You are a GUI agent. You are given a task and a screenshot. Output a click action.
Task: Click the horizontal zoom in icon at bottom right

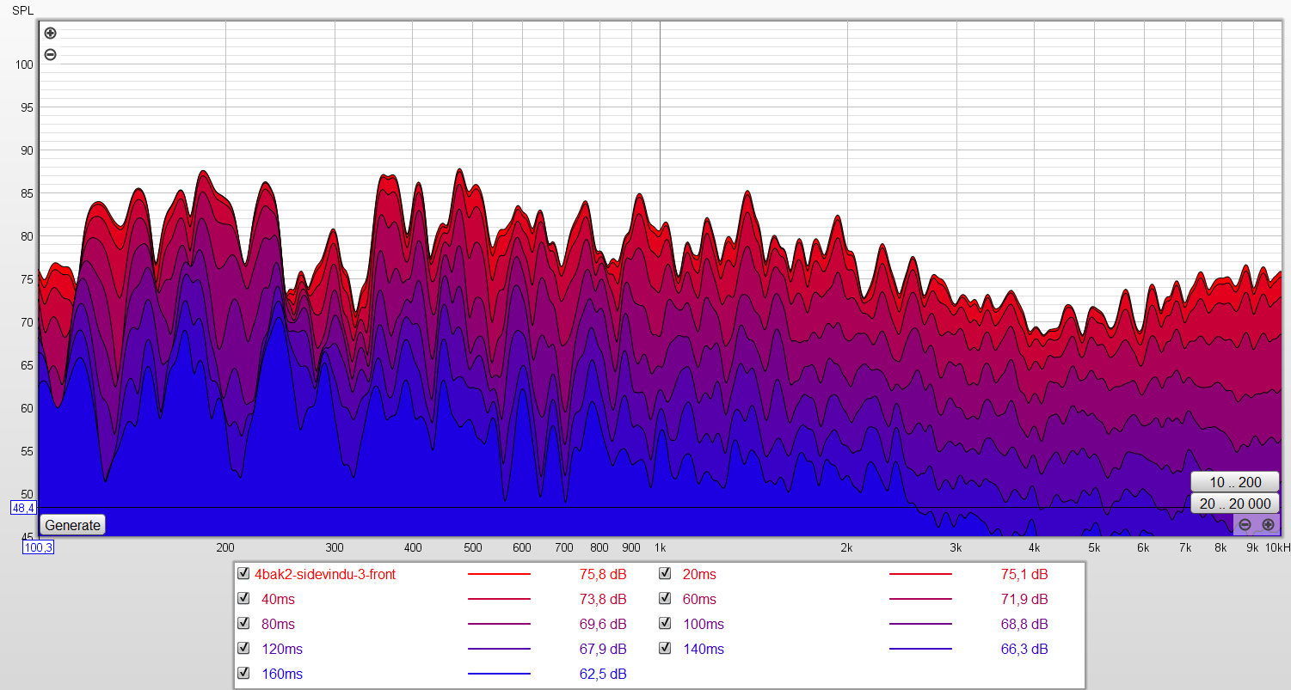pyautogui.click(x=1268, y=524)
